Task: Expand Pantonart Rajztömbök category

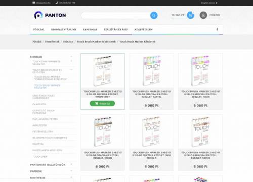Action: 71,164
